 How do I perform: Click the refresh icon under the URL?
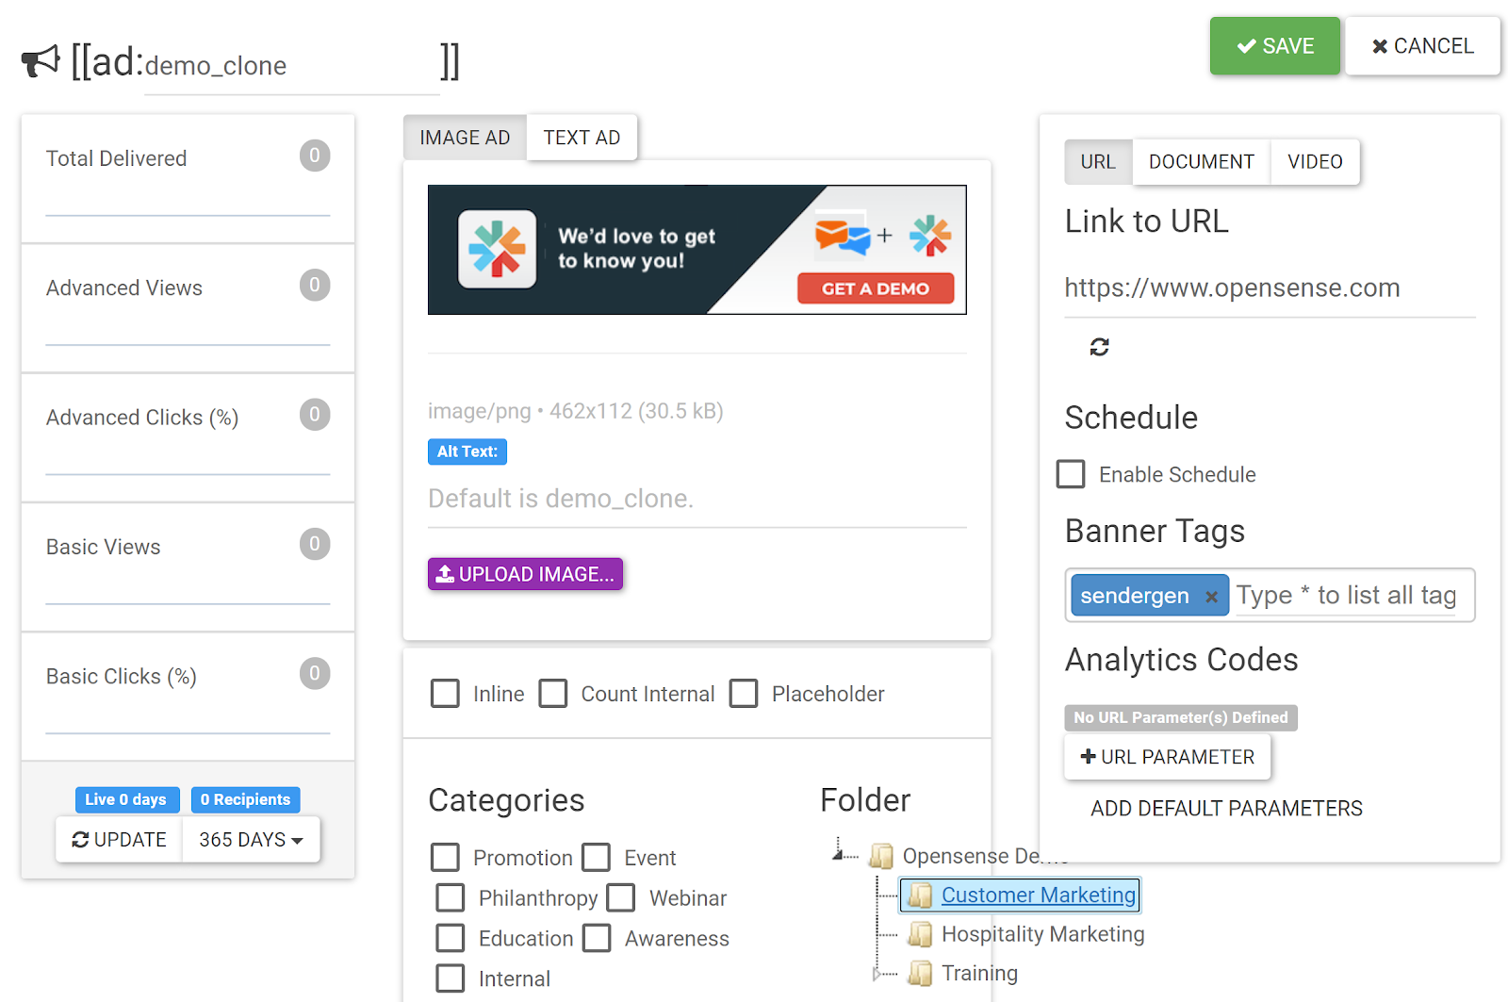(1099, 347)
